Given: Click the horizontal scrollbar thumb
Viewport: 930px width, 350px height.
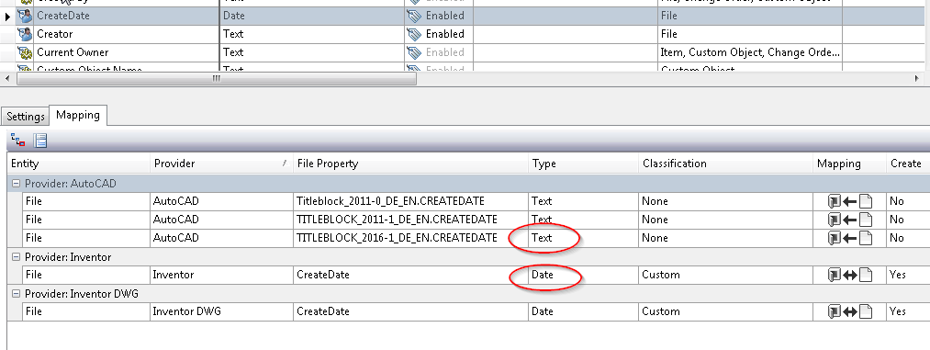Looking at the screenshot, I should tap(217, 79).
